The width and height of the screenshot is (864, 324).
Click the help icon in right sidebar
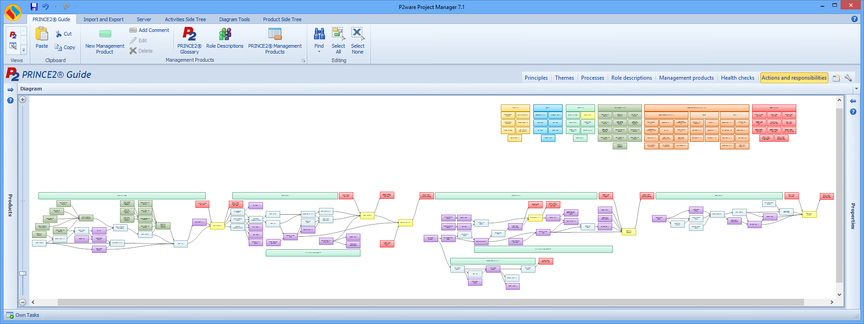[x=853, y=112]
